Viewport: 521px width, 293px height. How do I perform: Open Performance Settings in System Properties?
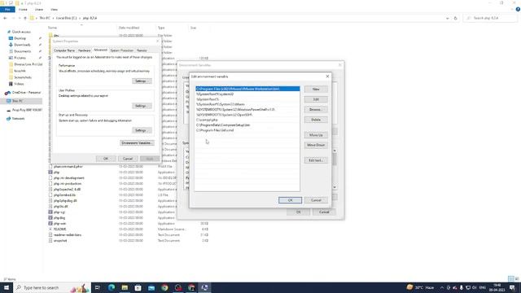[x=142, y=81]
